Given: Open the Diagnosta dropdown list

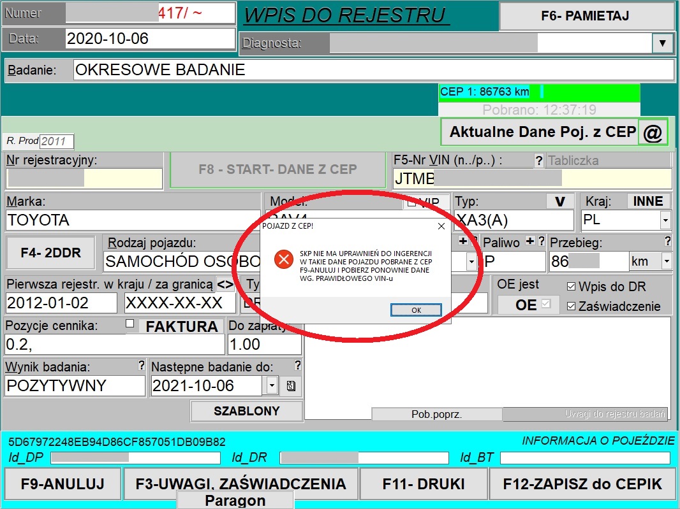Looking at the screenshot, I should pos(662,43).
